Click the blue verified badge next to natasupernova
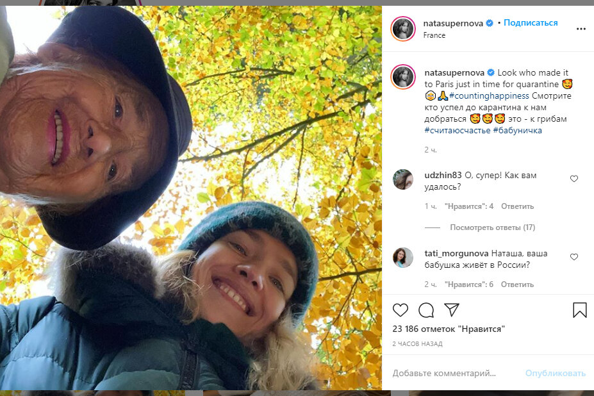Screen dimensions: 594x396 pyautogui.click(x=490, y=22)
